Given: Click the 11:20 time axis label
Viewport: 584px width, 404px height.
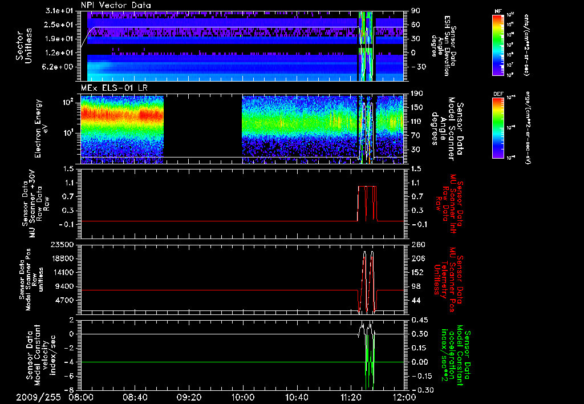Looking at the screenshot, I should point(350,397).
